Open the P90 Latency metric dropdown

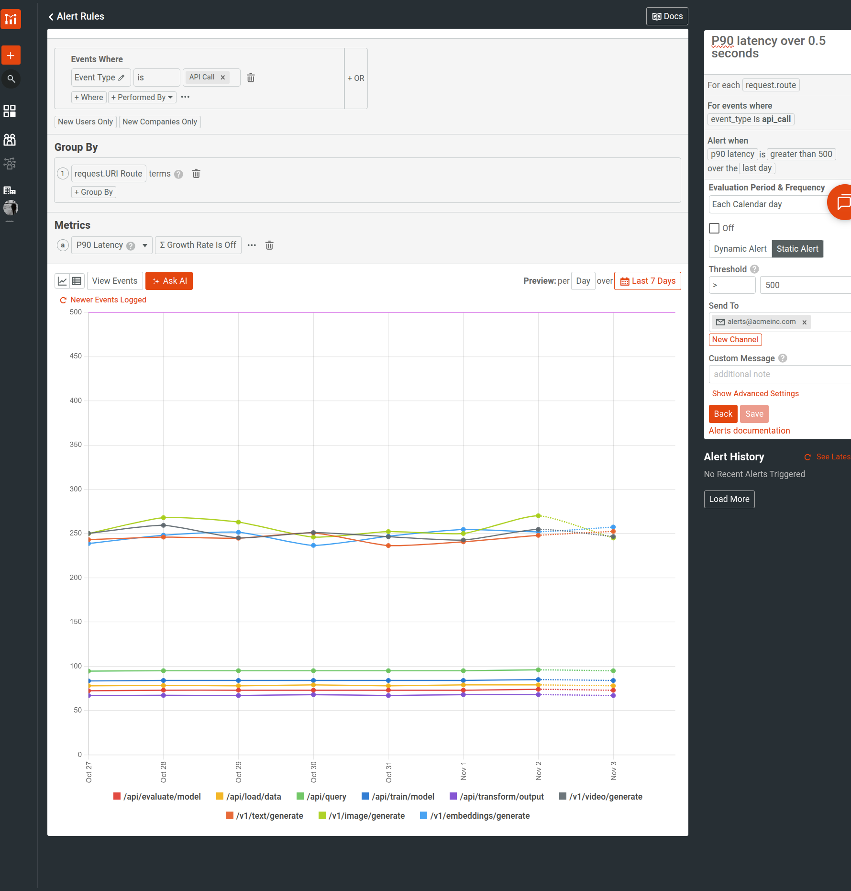click(x=144, y=245)
